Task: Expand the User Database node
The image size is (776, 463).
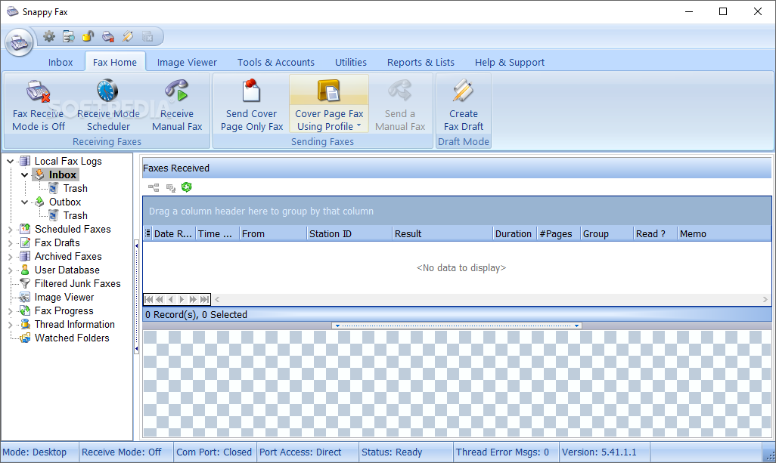Action: coord(10,270)
